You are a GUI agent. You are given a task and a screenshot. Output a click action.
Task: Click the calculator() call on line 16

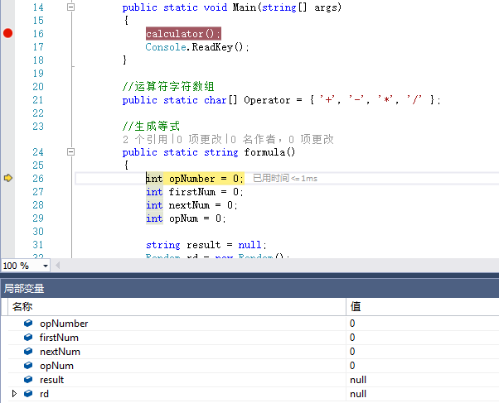[x=183, y=33]
